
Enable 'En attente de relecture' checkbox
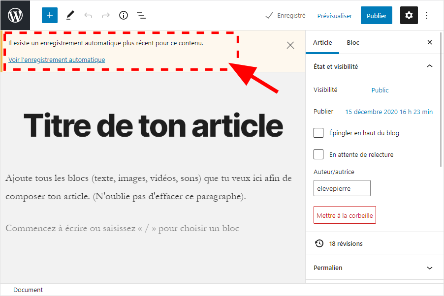pos(318,154)
